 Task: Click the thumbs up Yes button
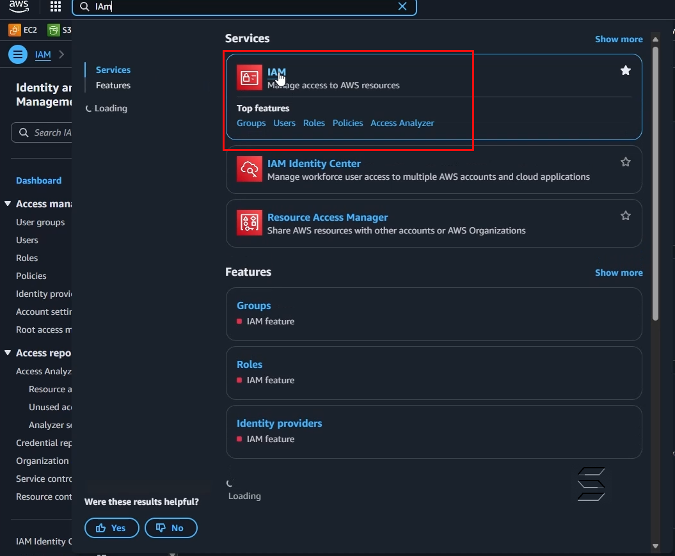112,528
